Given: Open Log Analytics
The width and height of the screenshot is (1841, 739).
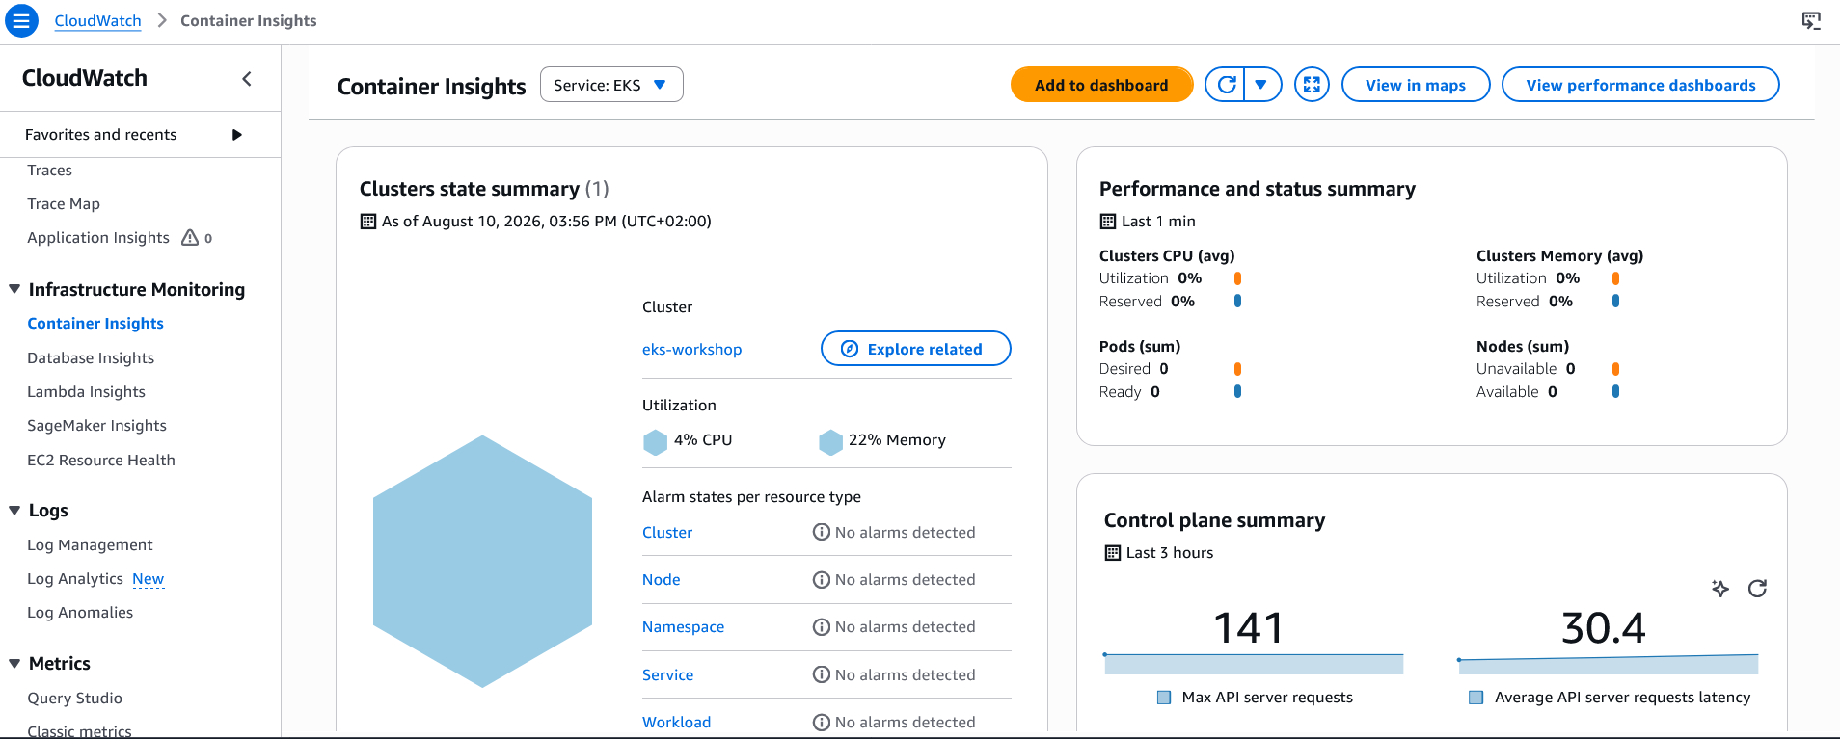Looking at the screenshot, I should (75, 579).
